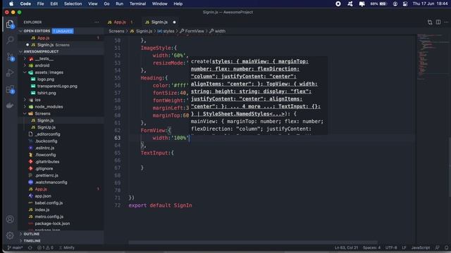Open the Manage gear icon

(10, 235)
